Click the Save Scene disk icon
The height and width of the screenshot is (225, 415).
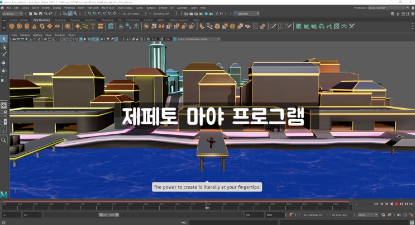point(40,13)
